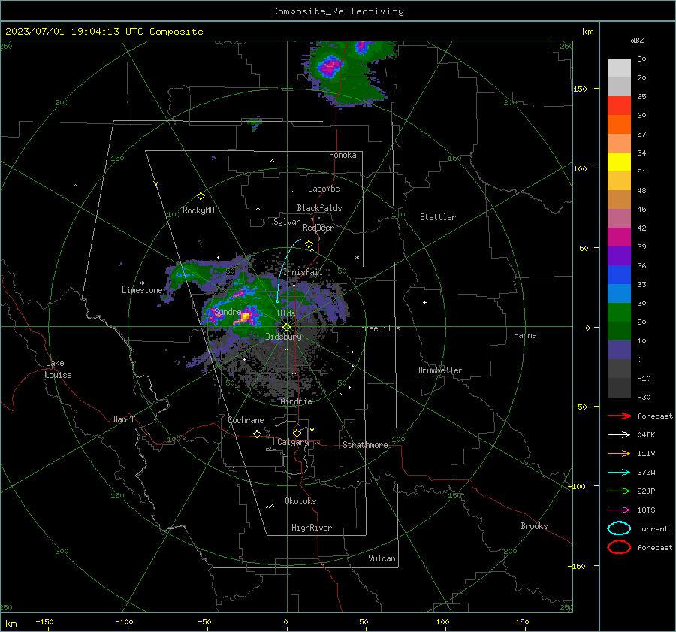
Task: Click the Calgary city label
Action: 293,442
